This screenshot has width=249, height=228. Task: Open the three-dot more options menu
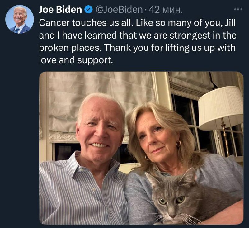238,10
